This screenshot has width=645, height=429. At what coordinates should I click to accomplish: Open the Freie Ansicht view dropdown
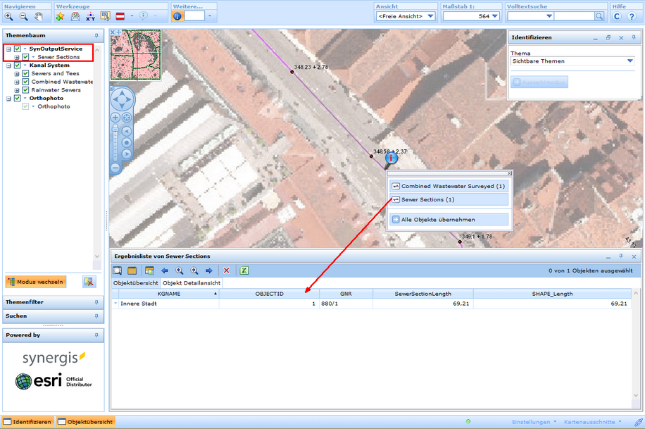[406, 16]
